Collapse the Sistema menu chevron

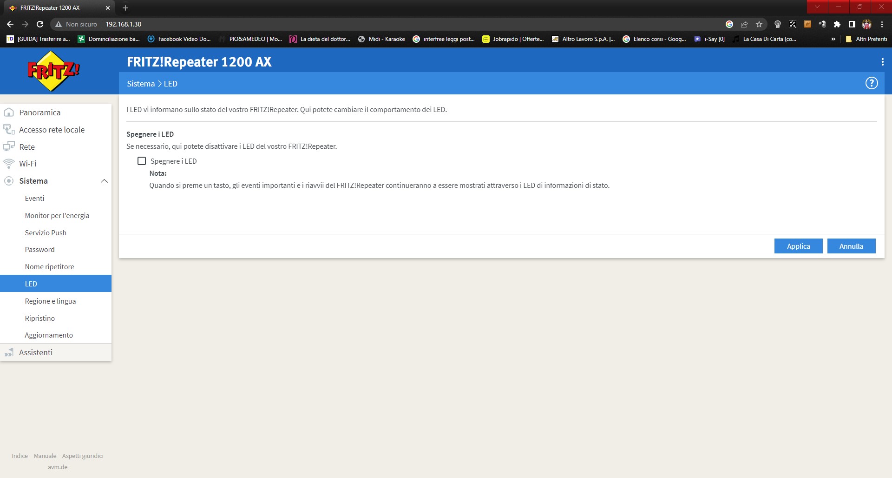(x=104, y=181)
